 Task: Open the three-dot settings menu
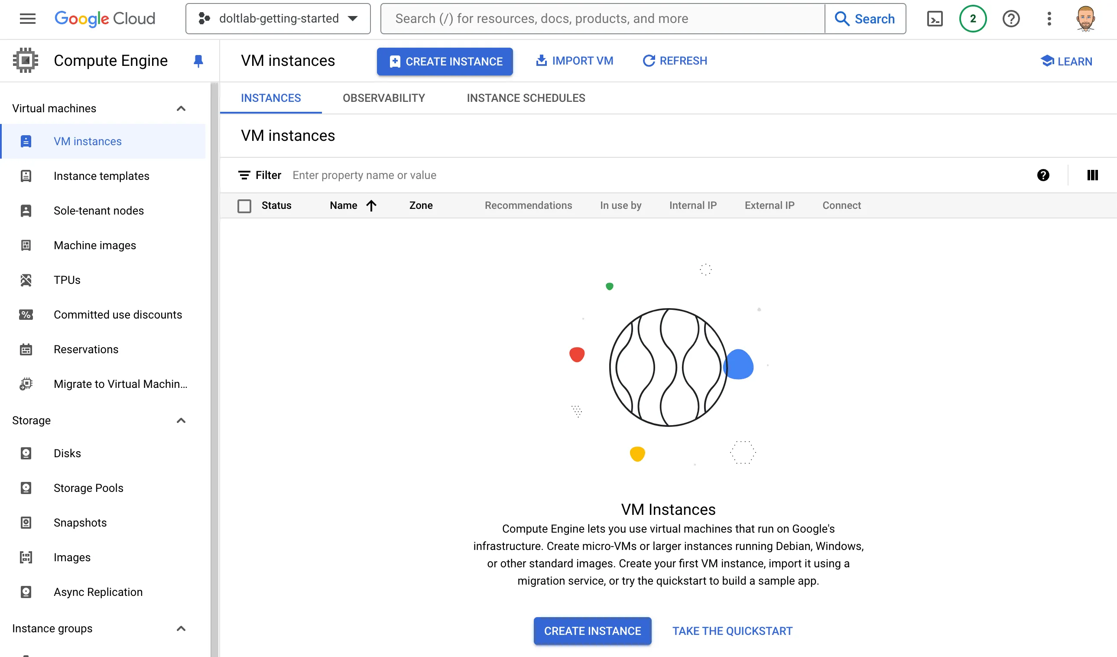click(x=1049, y=19)
